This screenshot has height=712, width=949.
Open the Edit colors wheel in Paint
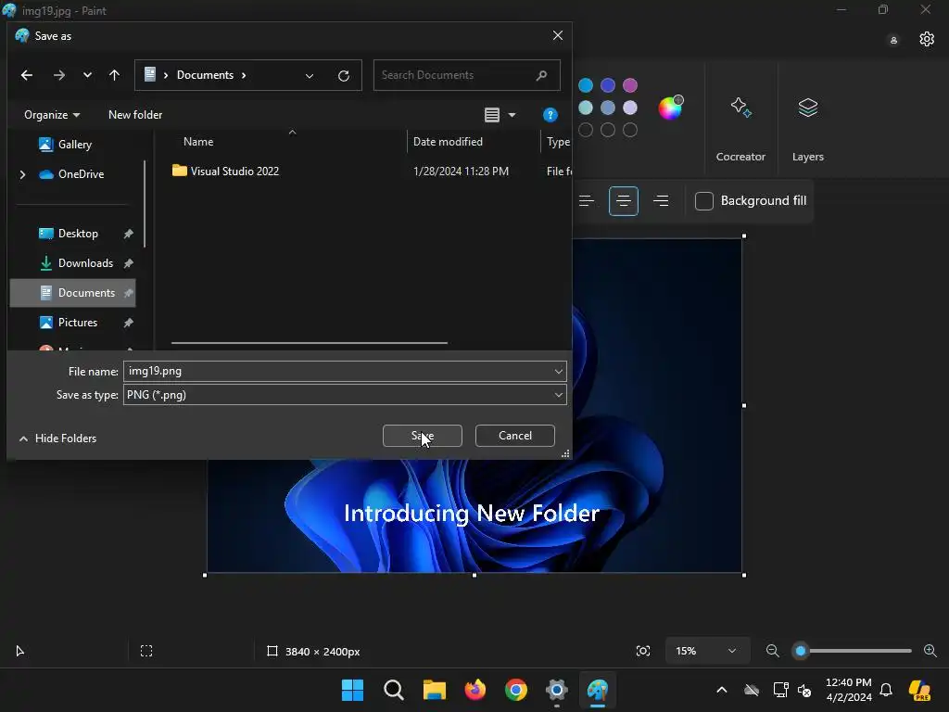(671, 108)
